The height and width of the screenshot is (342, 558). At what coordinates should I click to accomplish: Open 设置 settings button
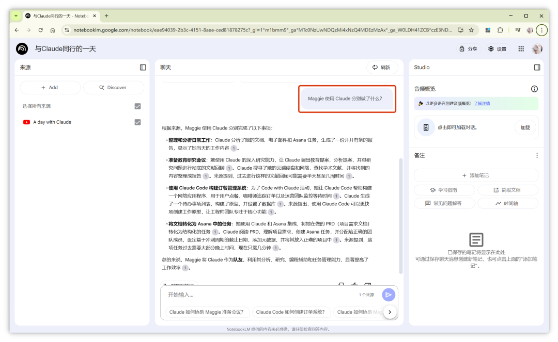tap(498, 49)
